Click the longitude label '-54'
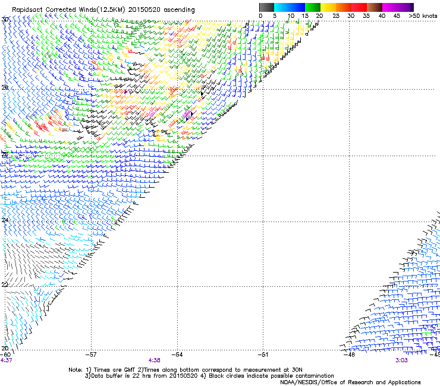The image size is (440, 386). 177,355
